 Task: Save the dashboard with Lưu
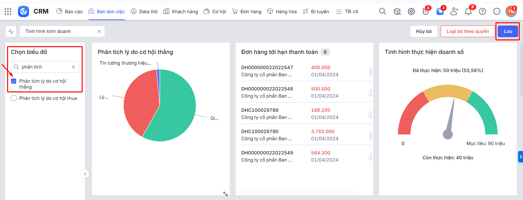507,31
